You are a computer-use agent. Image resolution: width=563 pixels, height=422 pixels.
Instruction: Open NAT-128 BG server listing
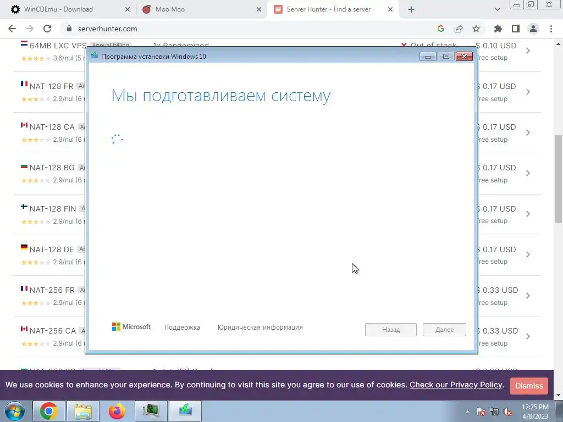click(52, 168)
